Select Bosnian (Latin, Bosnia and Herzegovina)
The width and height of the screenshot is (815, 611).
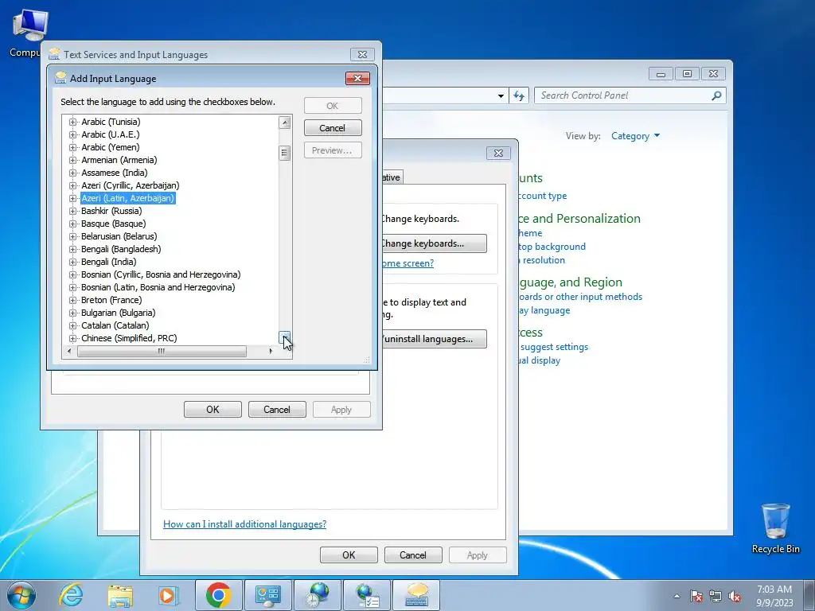(x=158, y=287)
